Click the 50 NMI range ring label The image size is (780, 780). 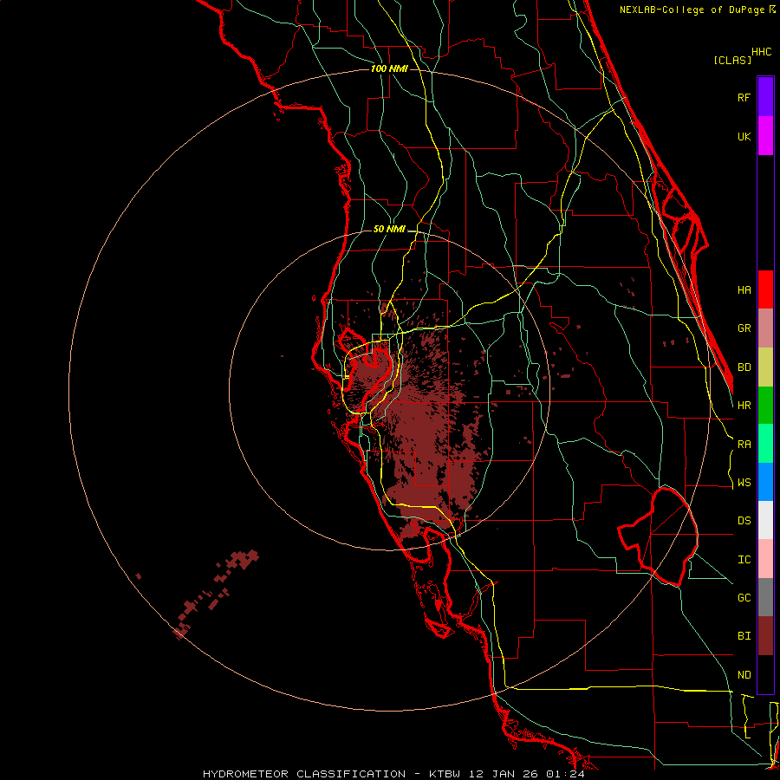tap(389, 229)
